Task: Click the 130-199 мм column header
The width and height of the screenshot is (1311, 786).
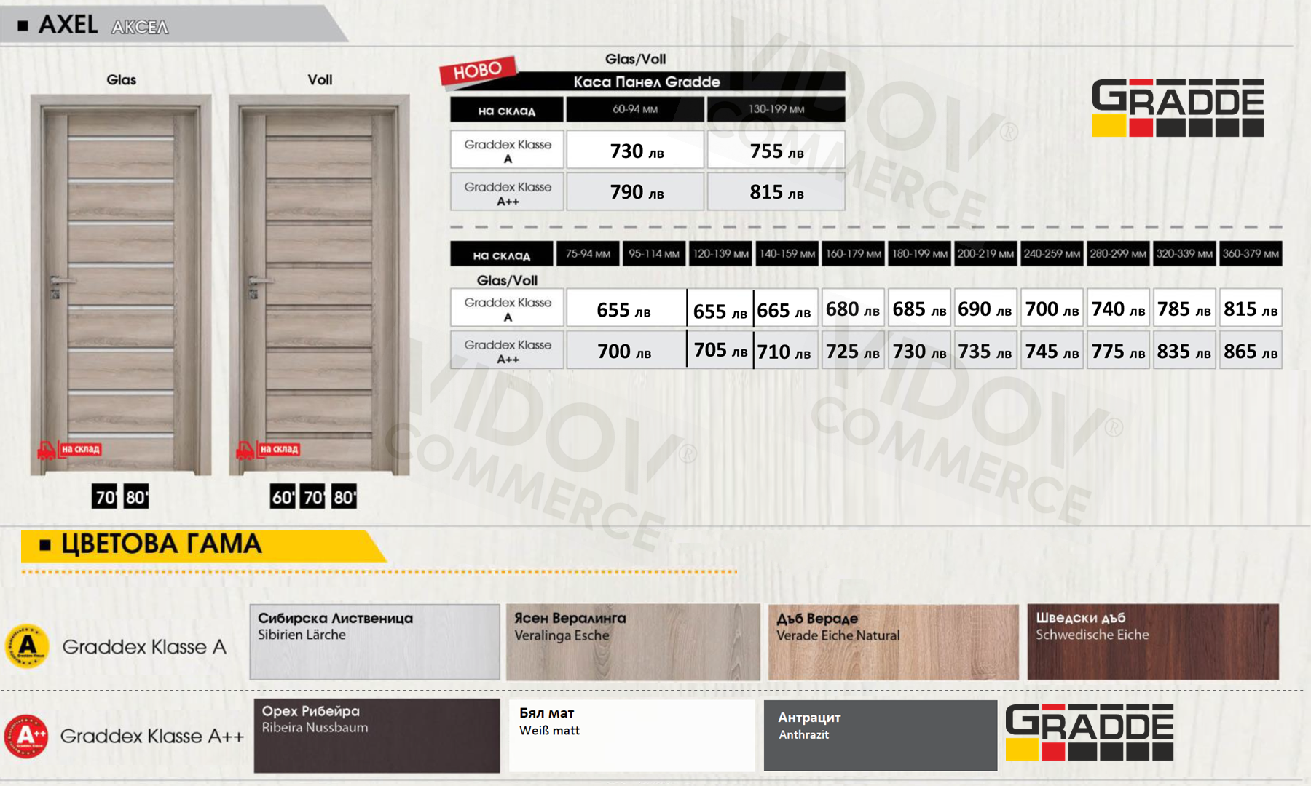Action: pos(776,109)
